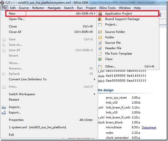Reopen recent file system.xml entry
The image size is (168, 141).
tap(51, 127)
